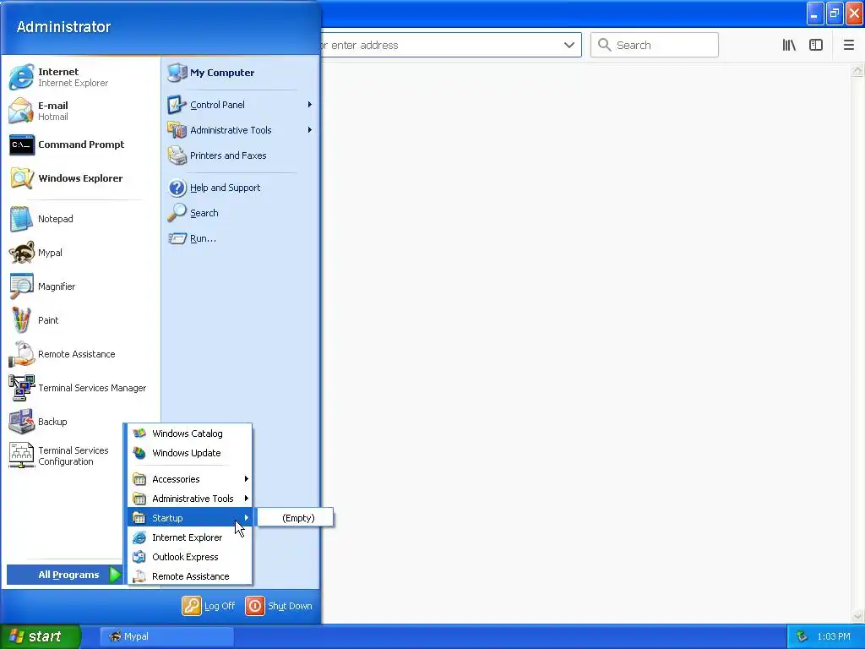This screenshot has width=865, height=649.
Task: Select the (Empty) Startup submenu entry
Action: [296, 518]
